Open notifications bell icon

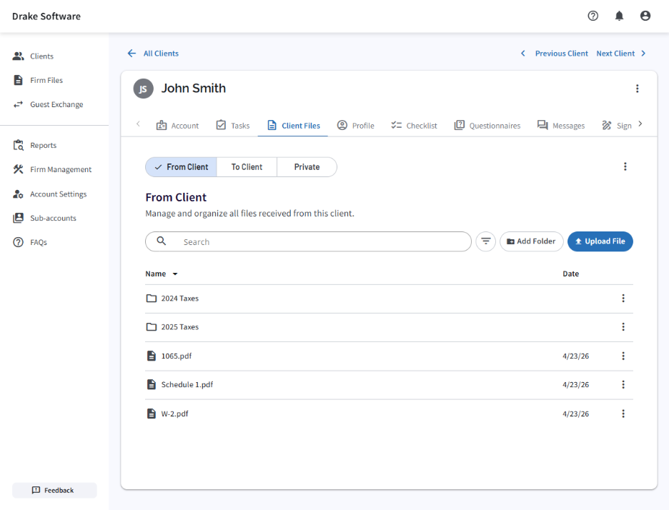(x=619, y=16)
